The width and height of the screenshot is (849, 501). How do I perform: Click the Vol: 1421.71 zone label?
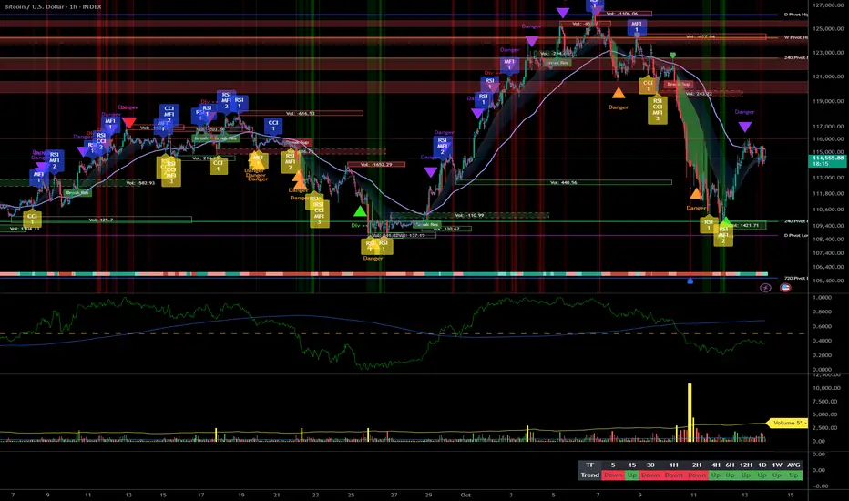pyautogui.click(x=745, y=225)
